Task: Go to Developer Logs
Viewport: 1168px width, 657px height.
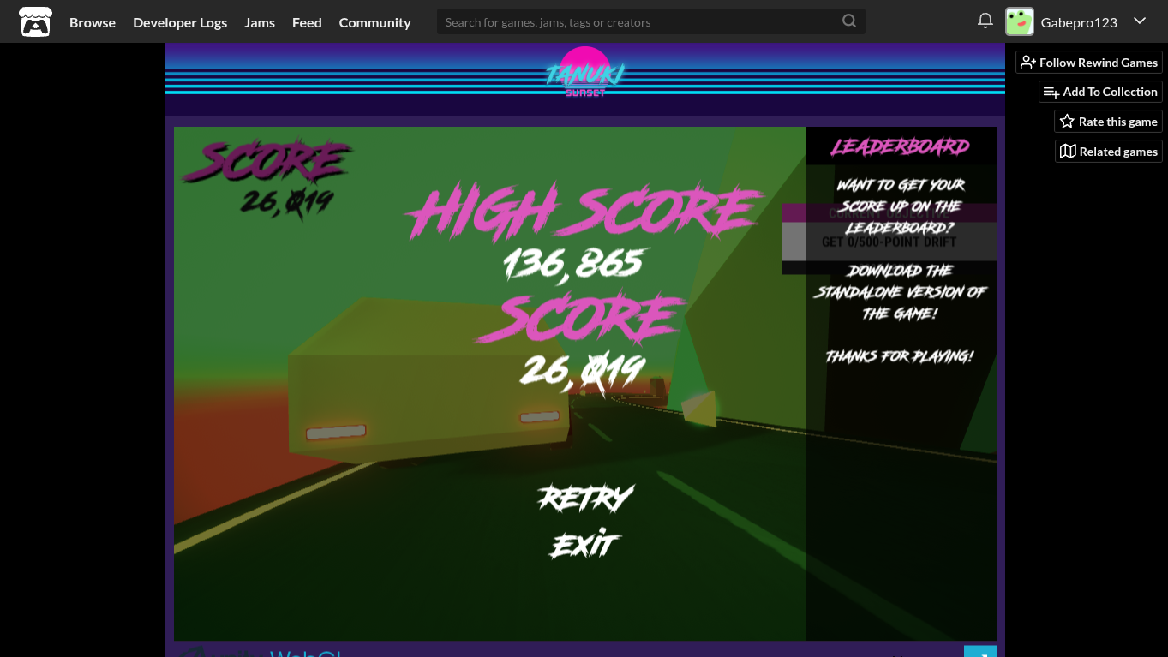Action: pos(180,22)
